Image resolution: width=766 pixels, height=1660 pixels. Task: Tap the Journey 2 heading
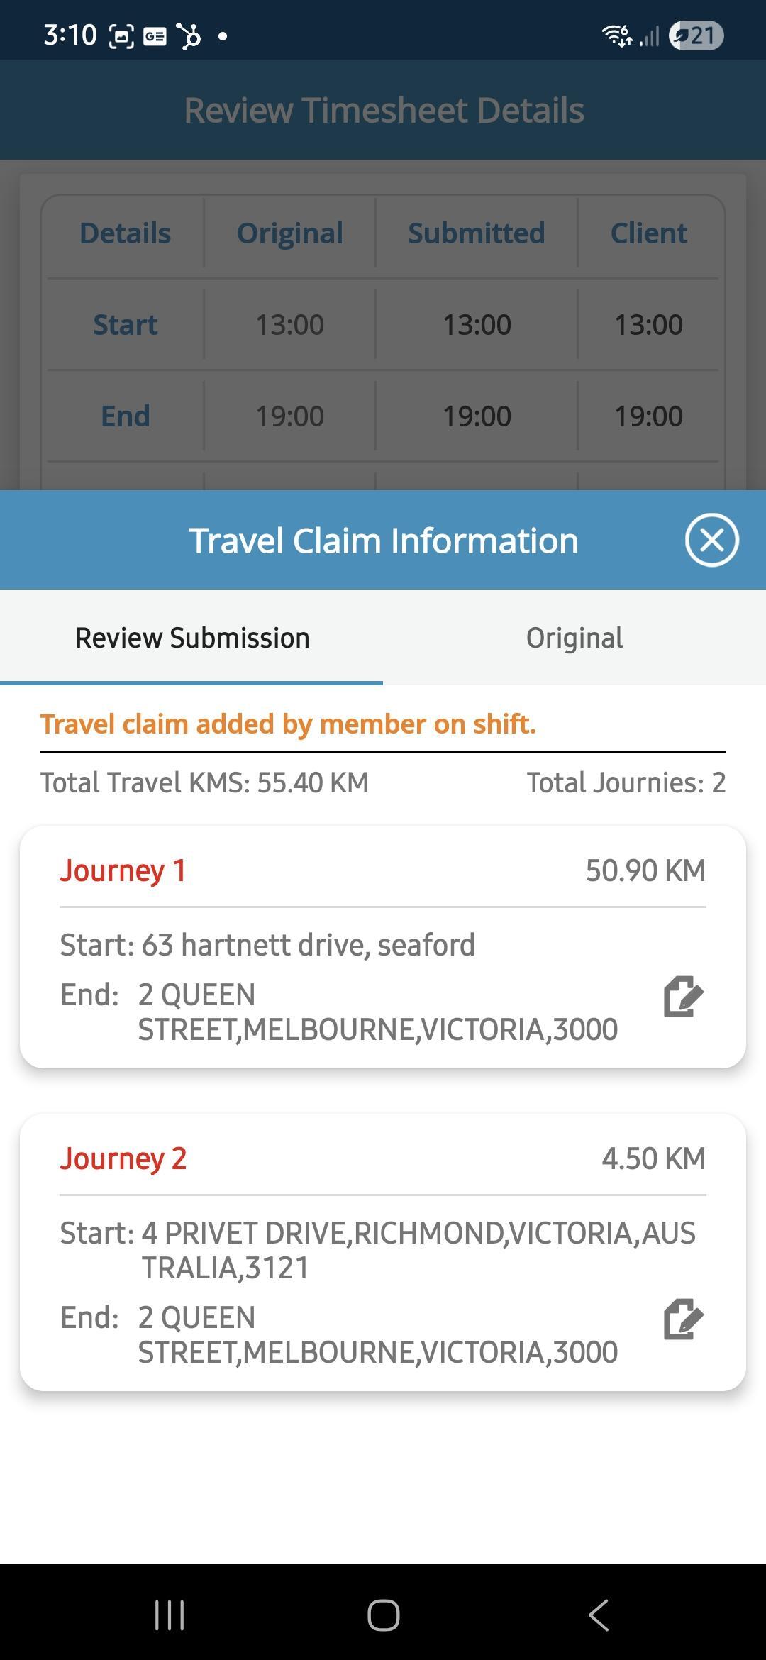pyautogui.click(x=123, y=1158)
